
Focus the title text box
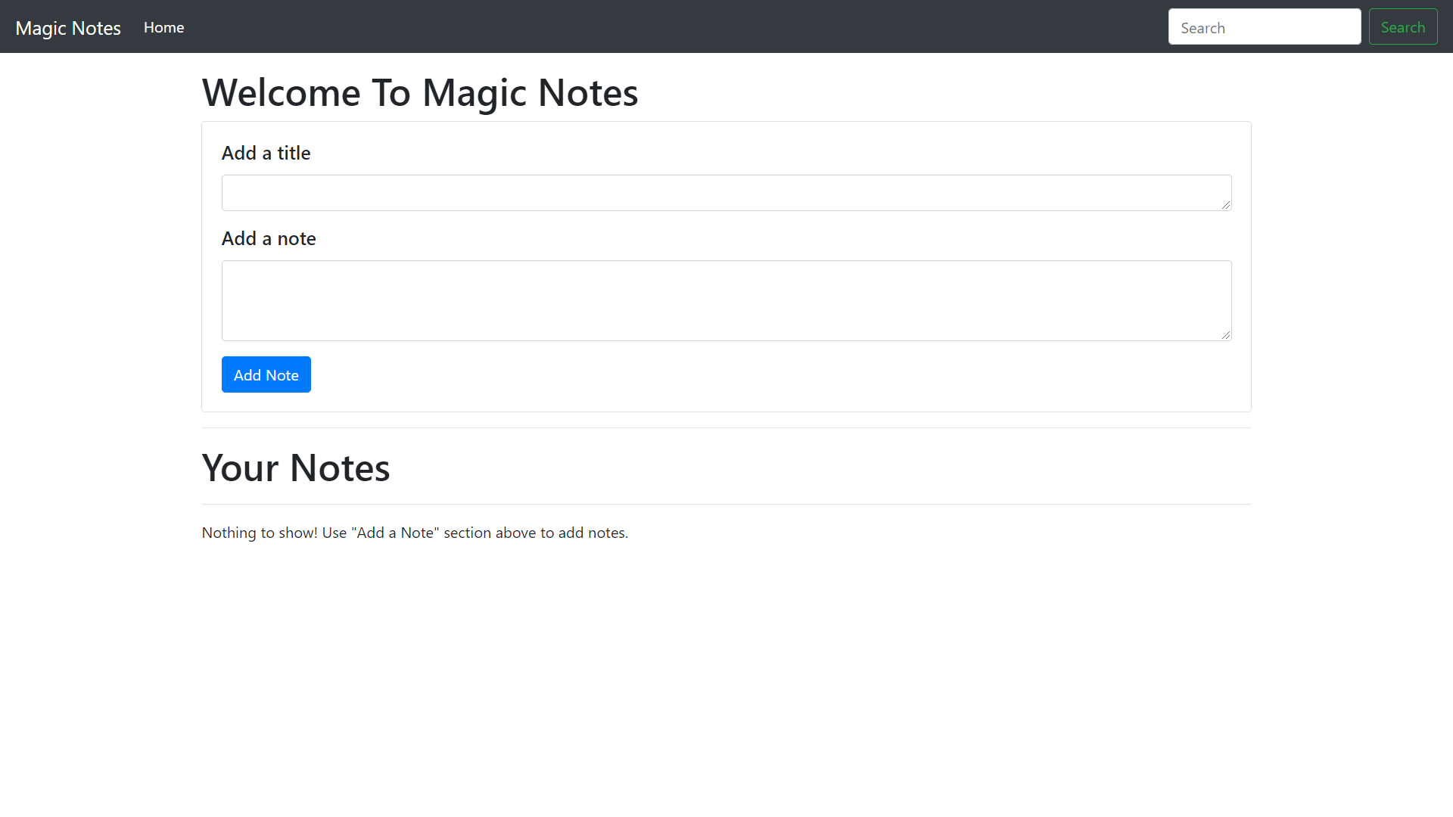(x=719, y=193)
